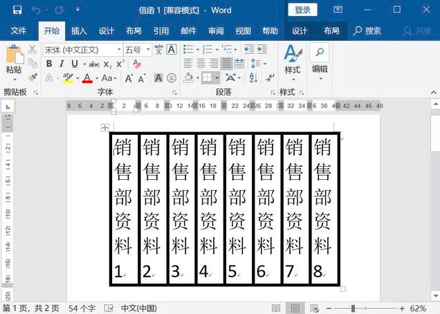This screenshot has width=440, height=314.
Task: Click the 登录 sign-in button
Action: 302,10
